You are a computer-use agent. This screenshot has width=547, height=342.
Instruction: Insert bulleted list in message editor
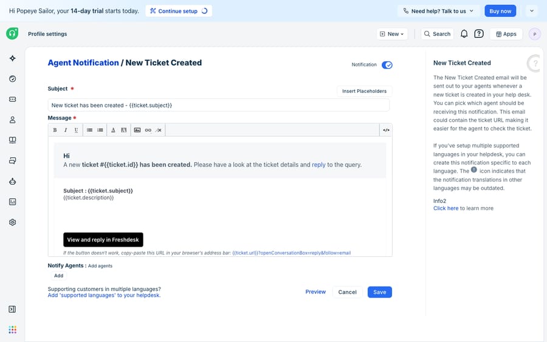pyautogui.click(x=90, y=130)
